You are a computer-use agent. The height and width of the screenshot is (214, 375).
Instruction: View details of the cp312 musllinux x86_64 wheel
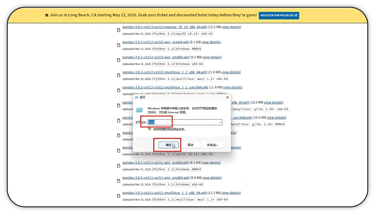point(231,72)
